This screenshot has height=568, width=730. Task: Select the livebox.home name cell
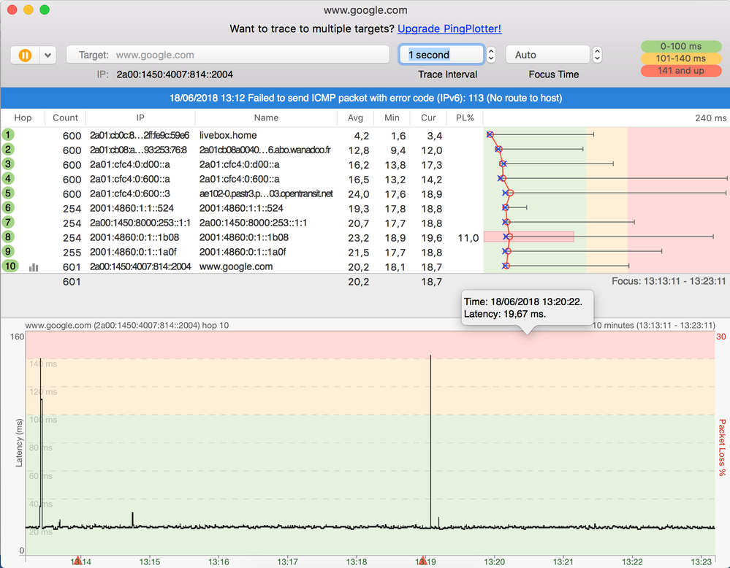click(228, 135)
